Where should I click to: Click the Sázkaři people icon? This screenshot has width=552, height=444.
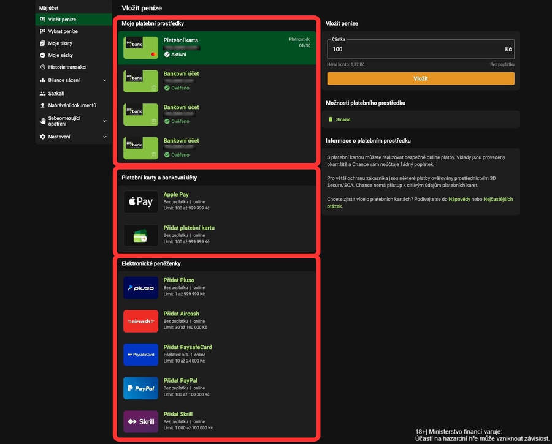(42, 94)
